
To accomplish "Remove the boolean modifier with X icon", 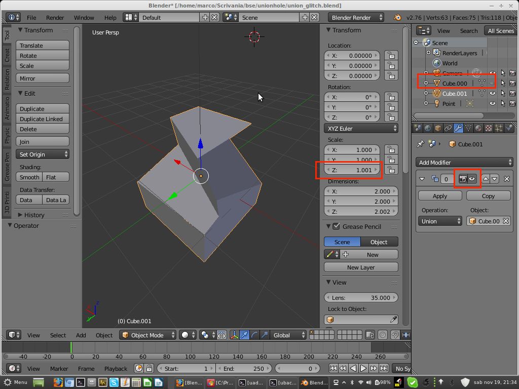I will pyautogui.click(x=506, y=179).
